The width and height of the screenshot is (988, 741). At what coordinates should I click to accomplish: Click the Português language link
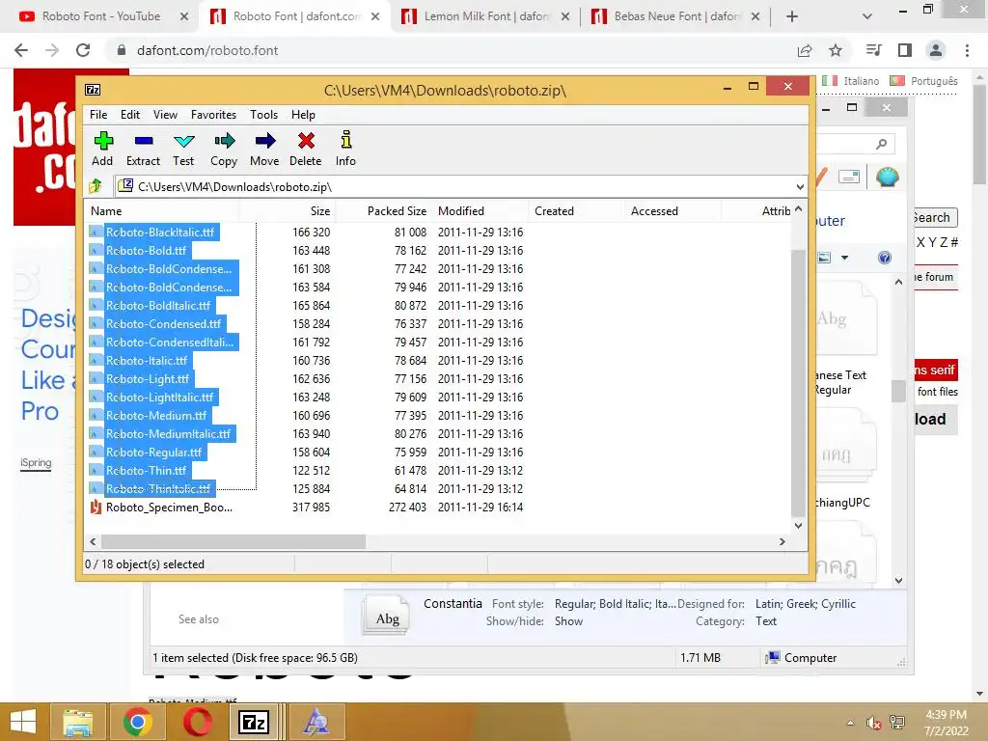tap(934, 81)
